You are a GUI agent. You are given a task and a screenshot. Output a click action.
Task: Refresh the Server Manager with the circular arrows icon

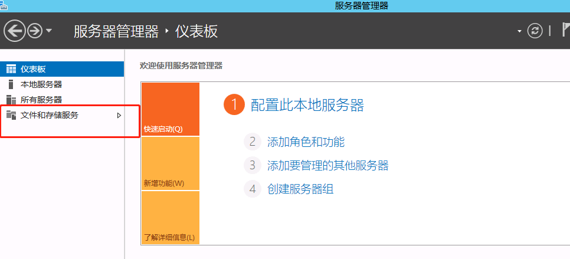coord(535,31)
